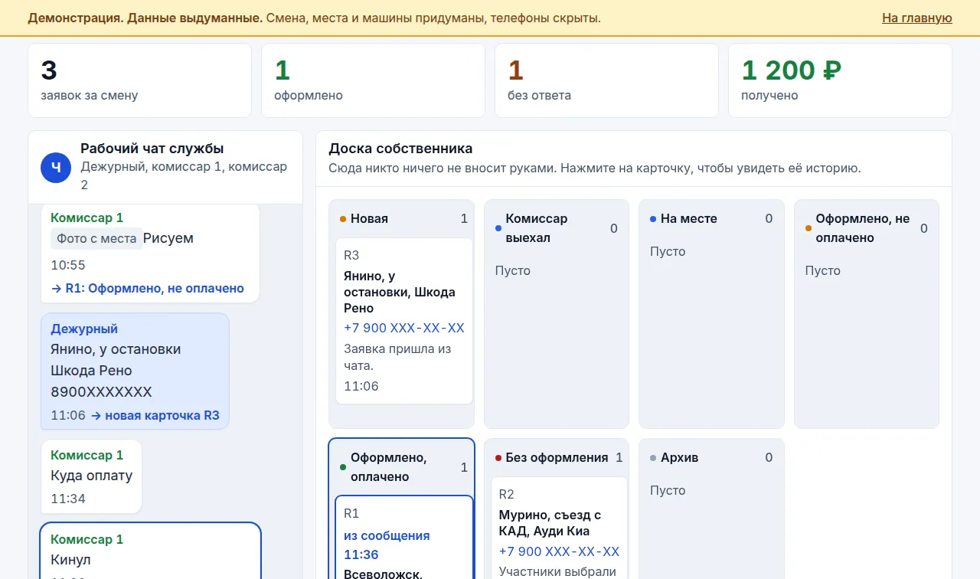Click the '1 оформлено' stat card
980x579 pixels.
(373, 80)
